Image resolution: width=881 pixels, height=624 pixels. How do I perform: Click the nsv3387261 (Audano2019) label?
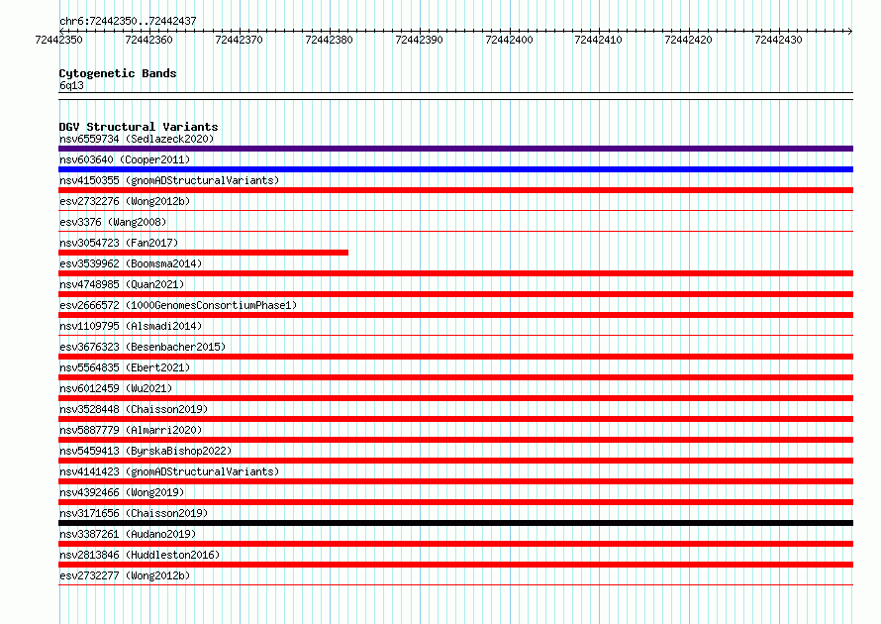[x=128, y=534]
